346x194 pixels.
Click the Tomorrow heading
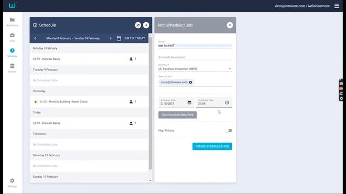39,134
